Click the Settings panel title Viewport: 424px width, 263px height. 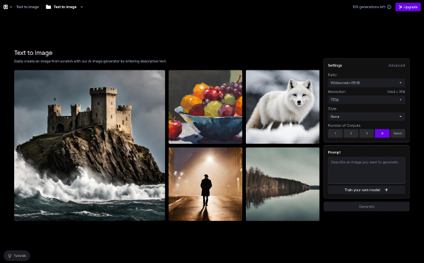click(x=335, y=66)
